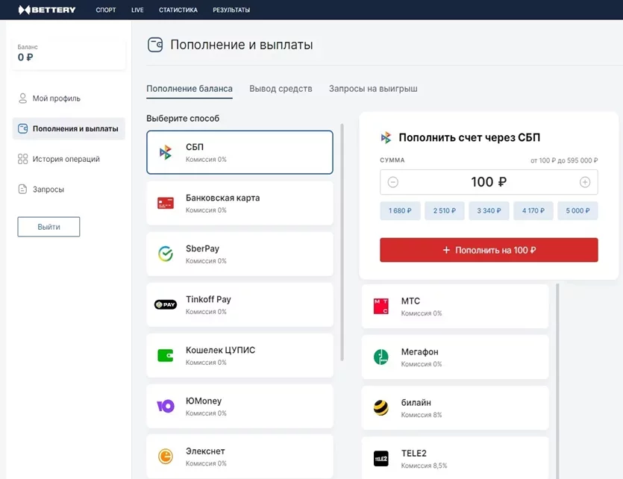Open LIVE in the top menu
The image size is (623, 479).
pos(137,10)
